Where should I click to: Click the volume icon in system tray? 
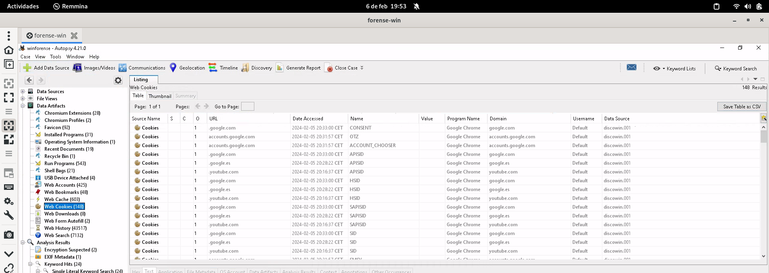[x=748, y=6]
